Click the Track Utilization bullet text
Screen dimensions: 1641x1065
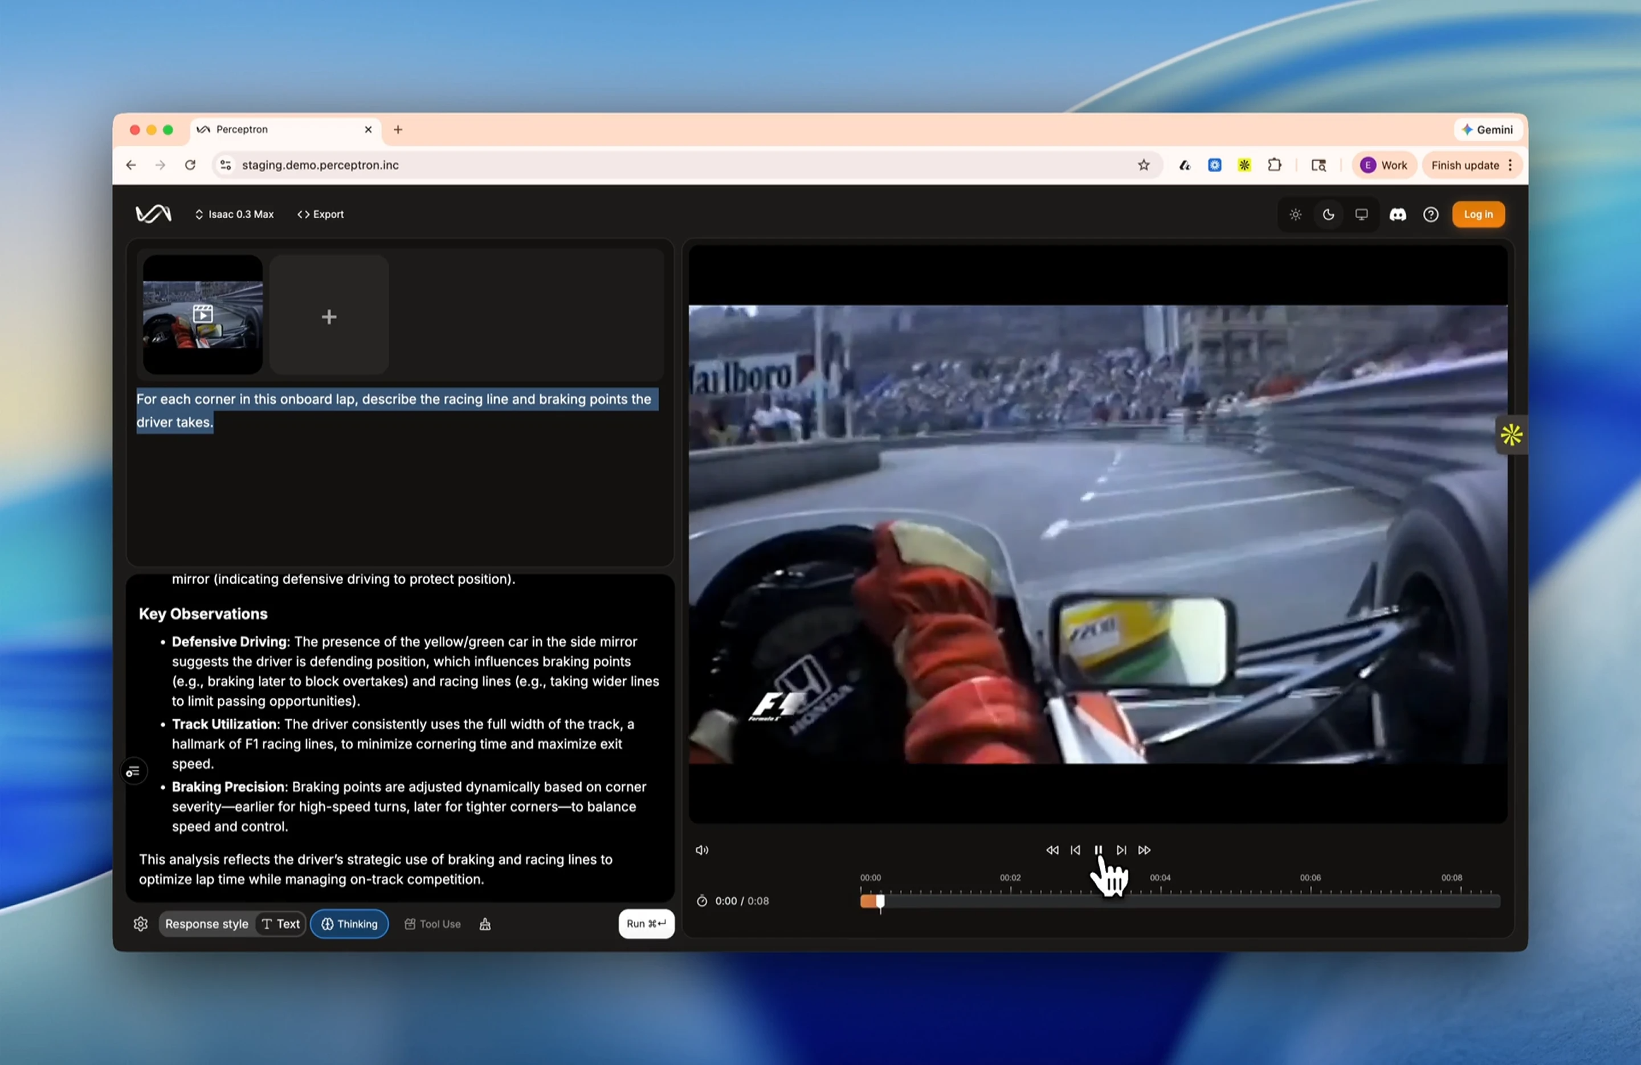pos(403,744)
